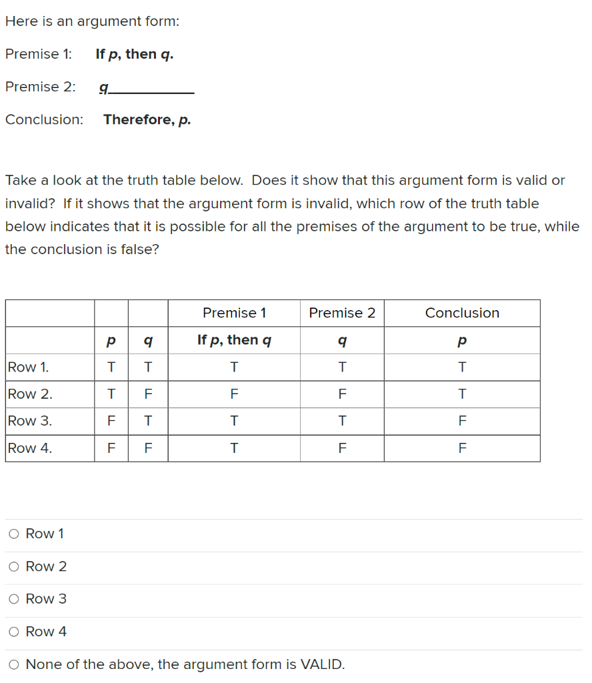This screenshot has height=683, width=592.
Task: Select the Row 1 radio button
Action: pos(13,534)
